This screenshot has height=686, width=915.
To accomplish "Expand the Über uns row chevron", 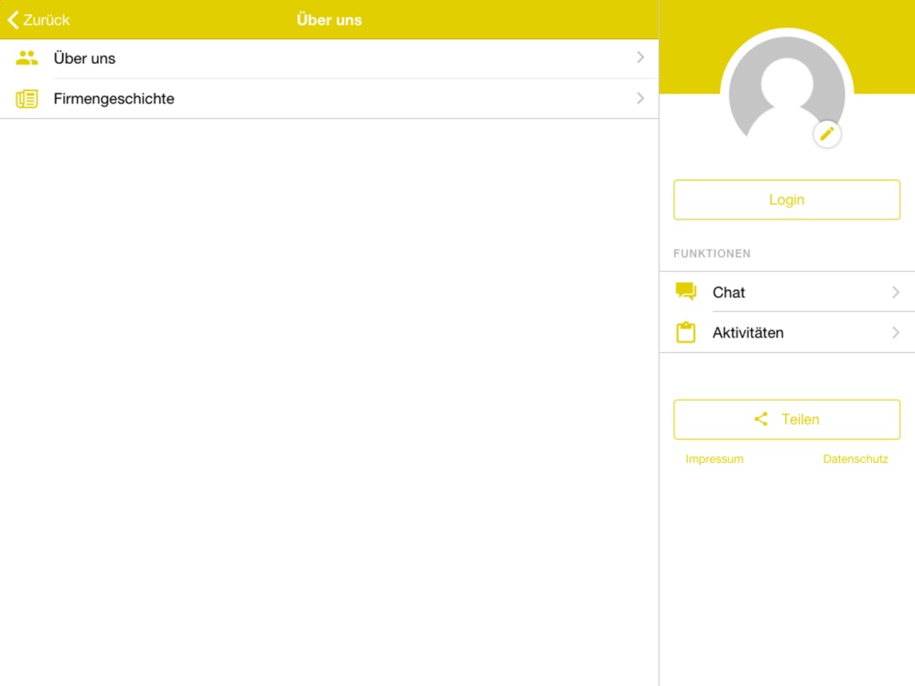I will pos(640,57).
